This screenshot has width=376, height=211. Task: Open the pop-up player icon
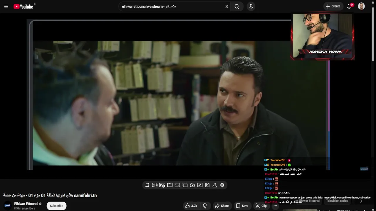(185, 185)
